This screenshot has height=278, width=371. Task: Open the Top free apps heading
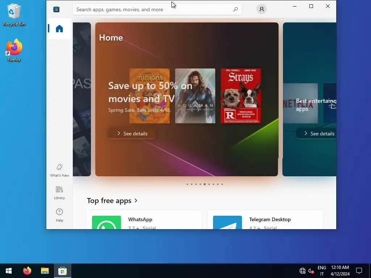(x=109, y=201)
